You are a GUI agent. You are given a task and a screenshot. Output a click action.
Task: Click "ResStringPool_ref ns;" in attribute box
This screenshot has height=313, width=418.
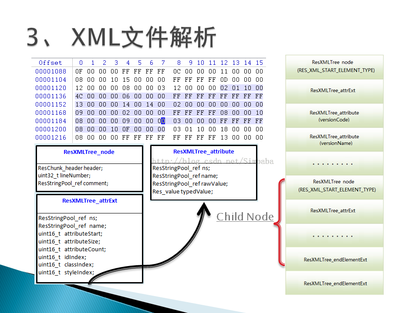click(181, 168)
